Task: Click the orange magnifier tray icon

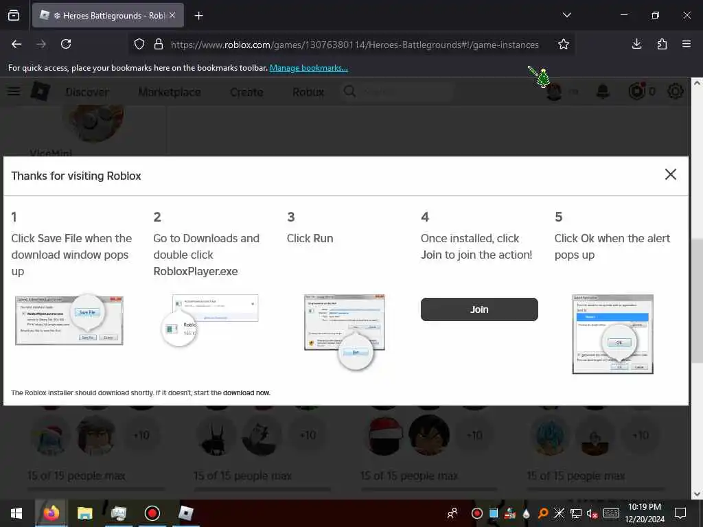Action: tap(543, 513)
